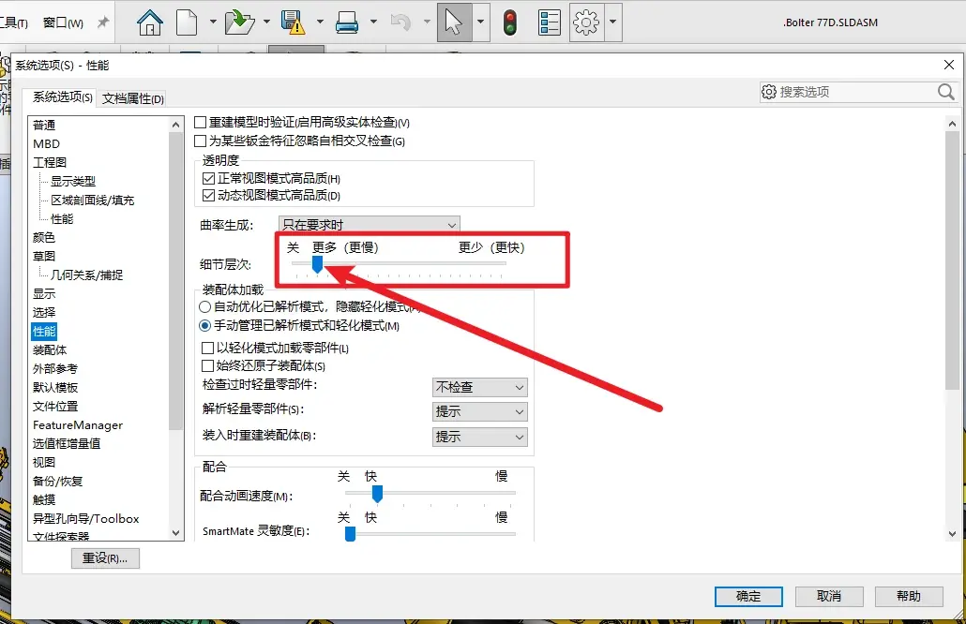This screenshot has width=966, height=624.
Task: Select 工程图 in options list
Action: tap(50, 162)
